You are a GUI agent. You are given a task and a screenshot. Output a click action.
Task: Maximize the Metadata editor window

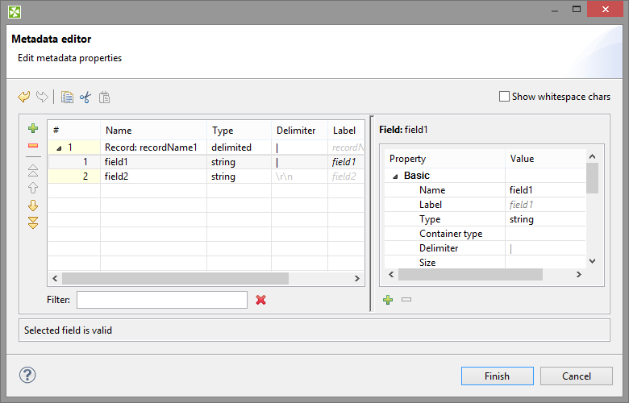tap(577, 9)
